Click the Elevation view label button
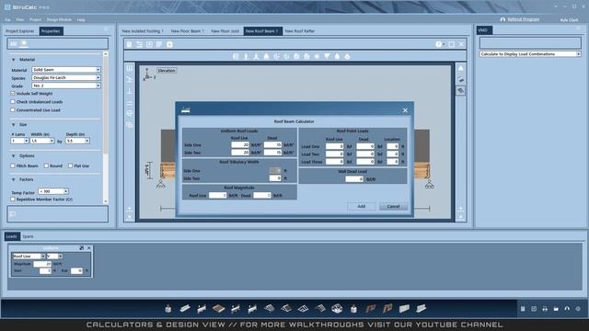 (x=167, y=71)
